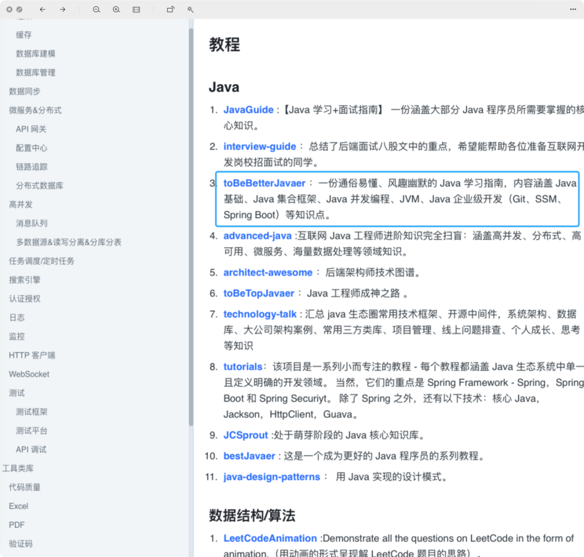Select 工具类库 in the sidebar

pyautogui.click(x=18, y=468)
